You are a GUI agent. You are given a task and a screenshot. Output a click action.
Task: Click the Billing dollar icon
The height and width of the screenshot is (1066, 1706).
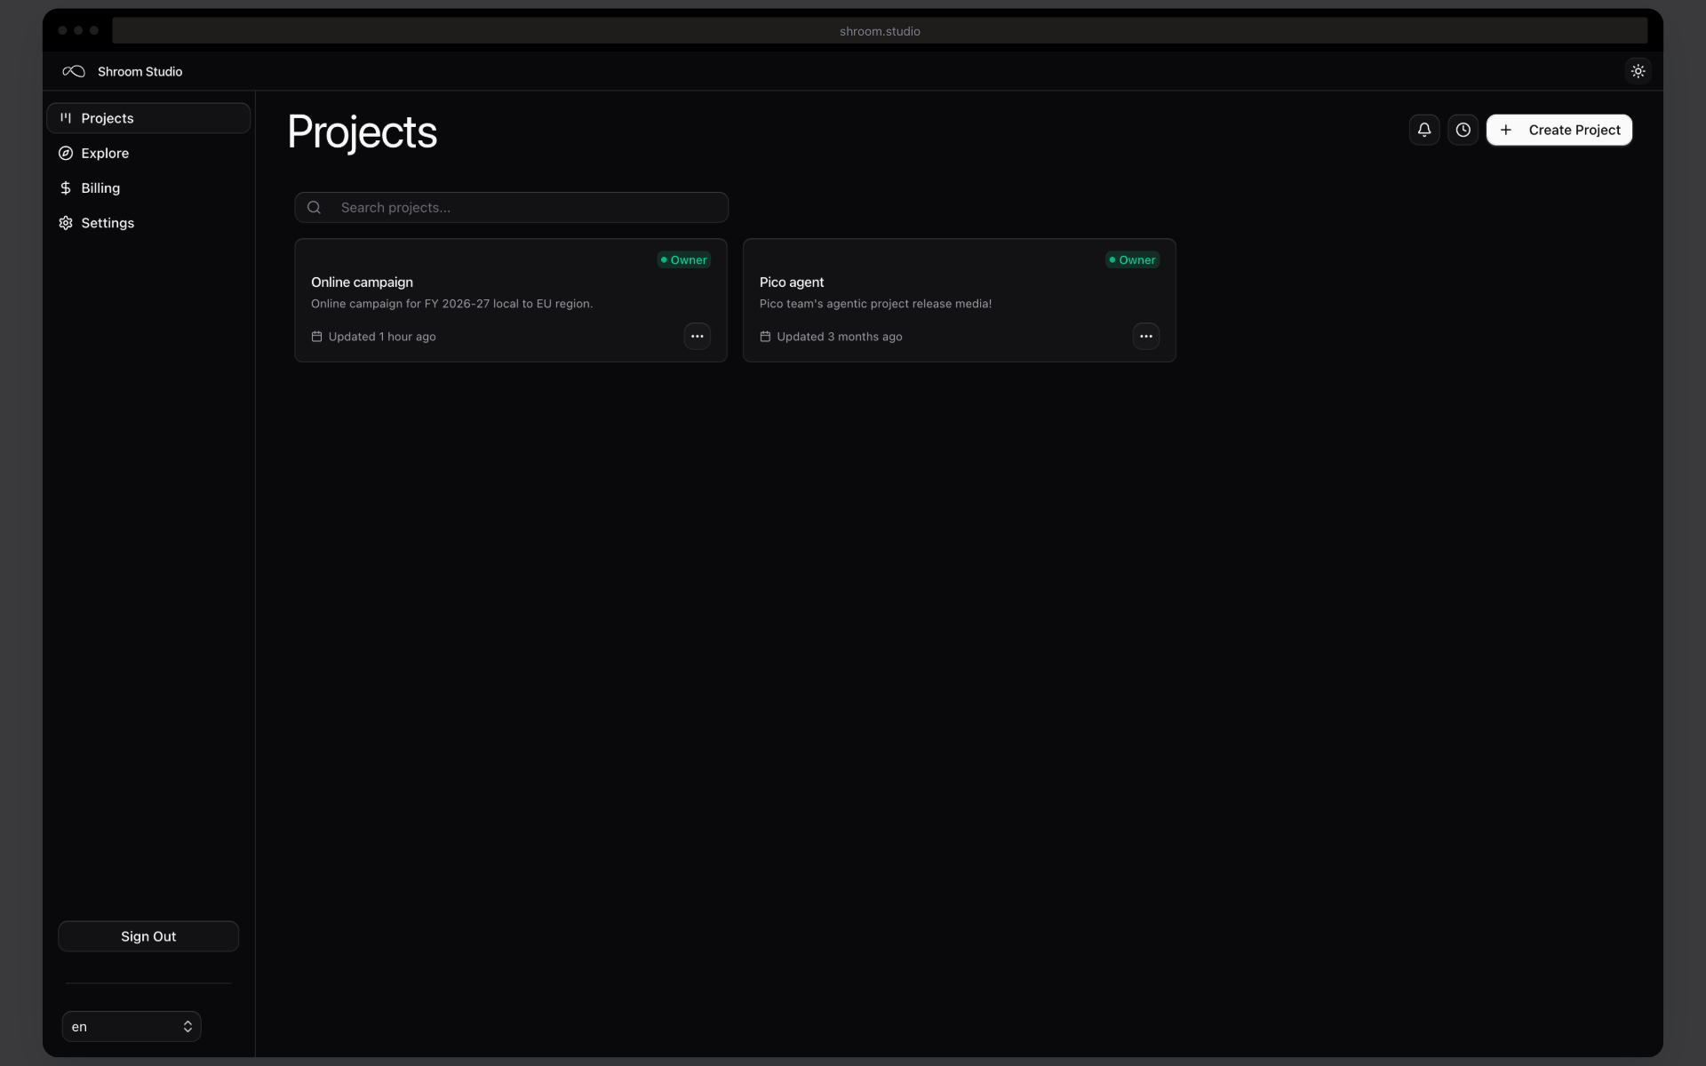point(66,187)
